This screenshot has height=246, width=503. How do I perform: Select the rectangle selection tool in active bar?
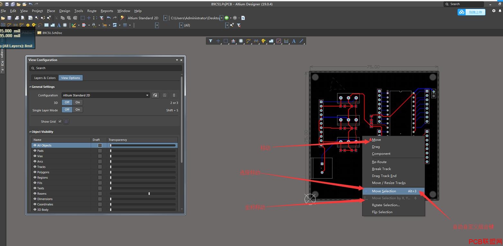[x=226, y=41]
